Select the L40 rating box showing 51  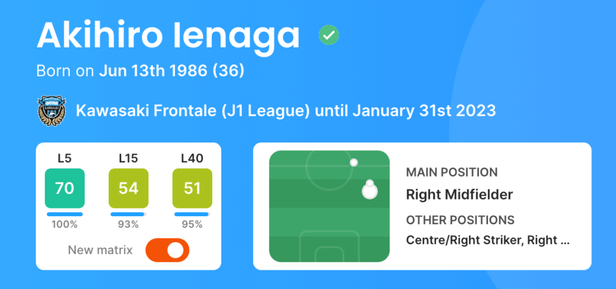tap(192, 189)
